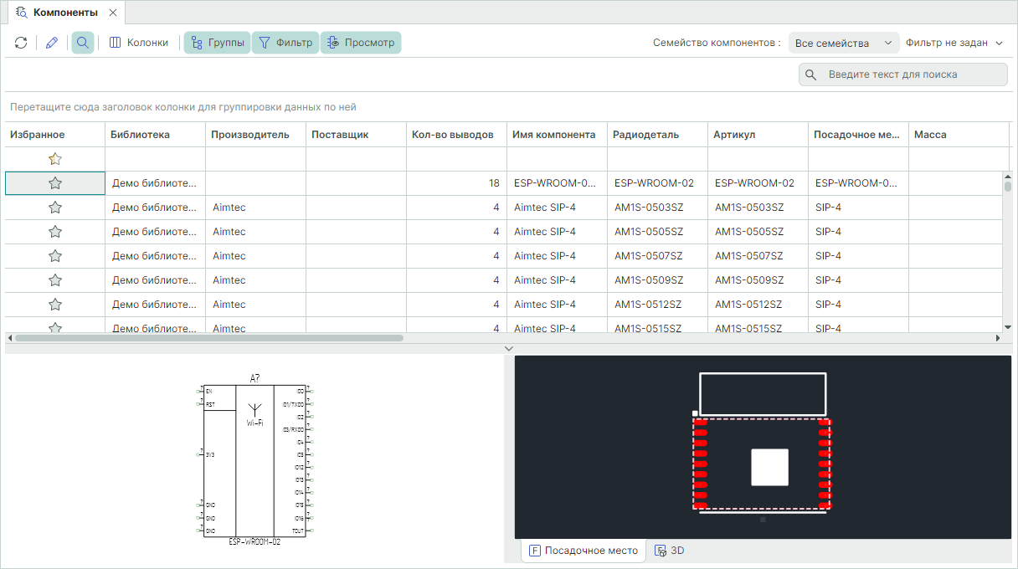The width and height of the screenshot is (1018, 569).
Task: Star the ESP-WROOM-02 row as favorite
Action: 55,183
